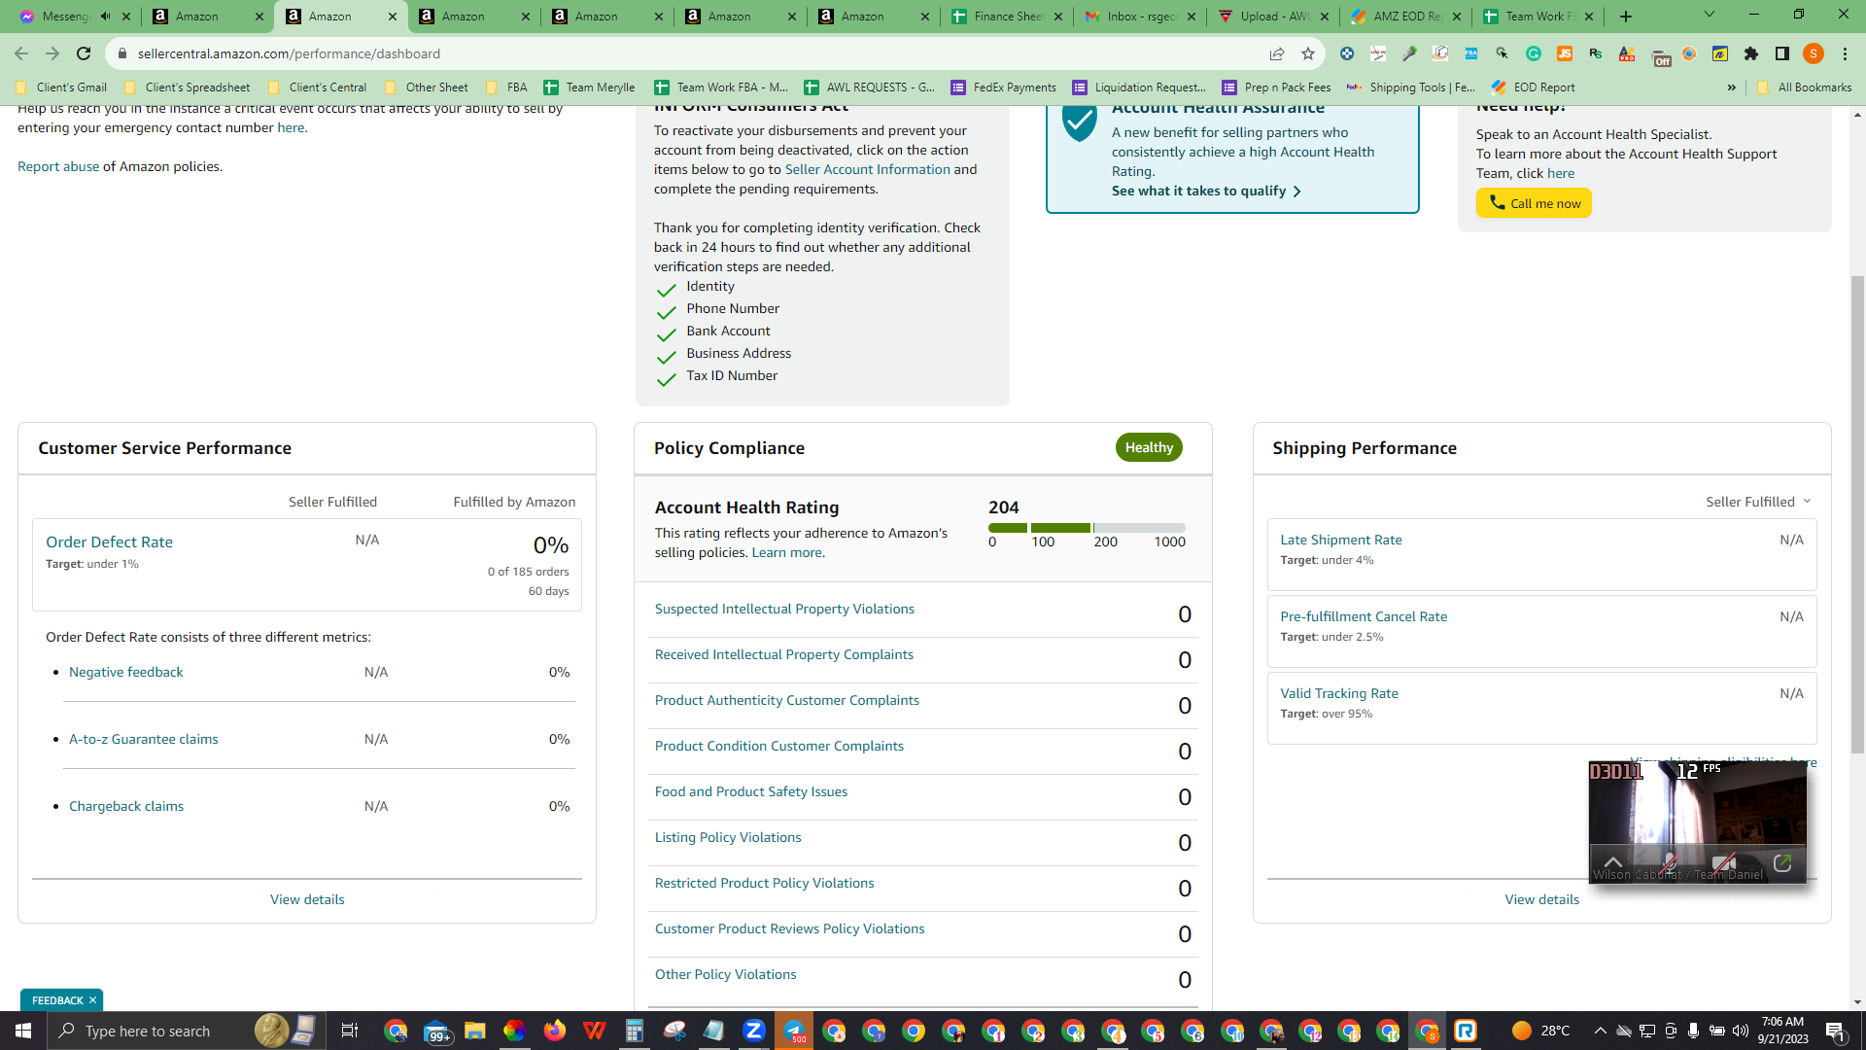
Task: Bookmark this page with the star icon
Action: click(1308, 53)
